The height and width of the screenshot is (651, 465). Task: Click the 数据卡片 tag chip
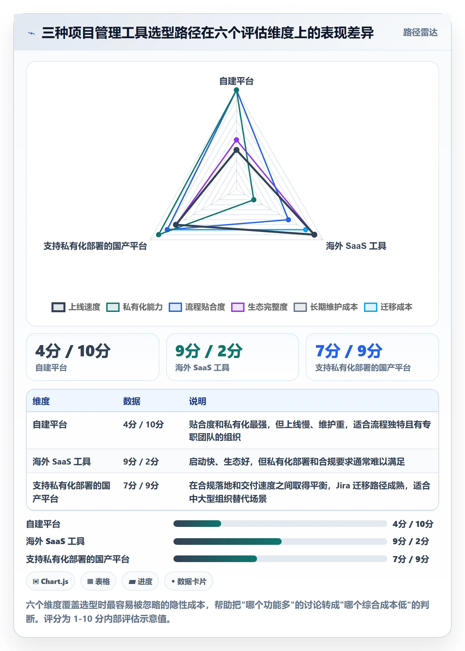(189, 581)
